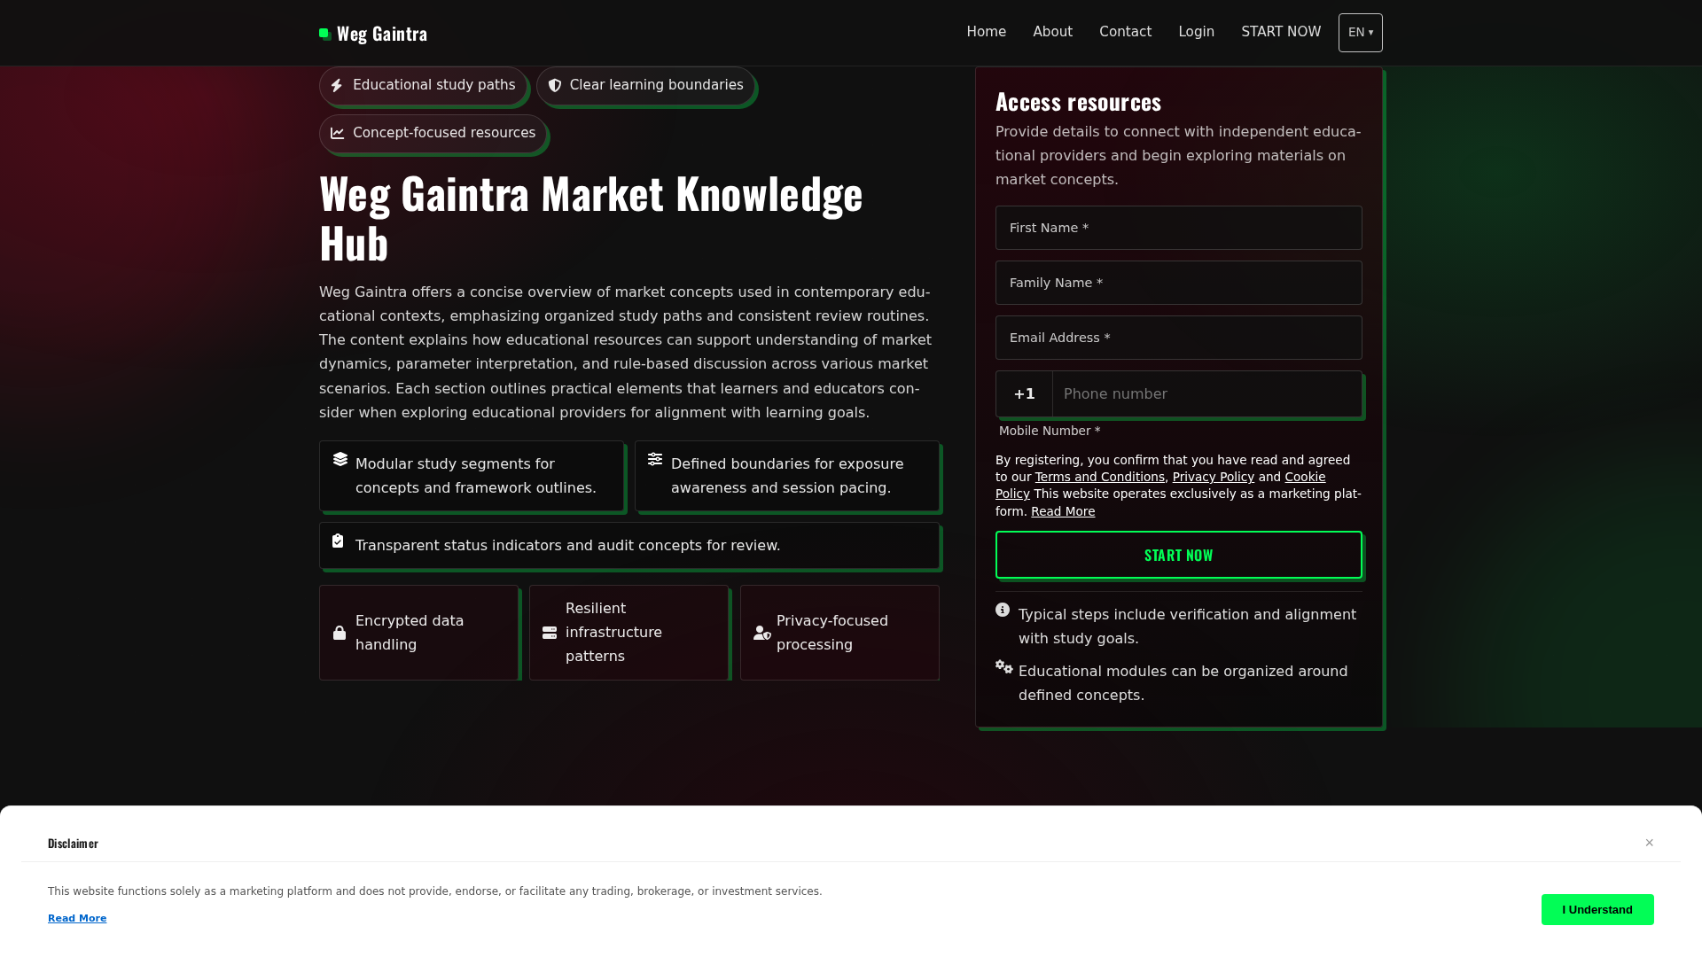Screen dimensions: 1702x957
Task: Click the info circle icon beside Typical steps
Action: [x=1003, y=610]
